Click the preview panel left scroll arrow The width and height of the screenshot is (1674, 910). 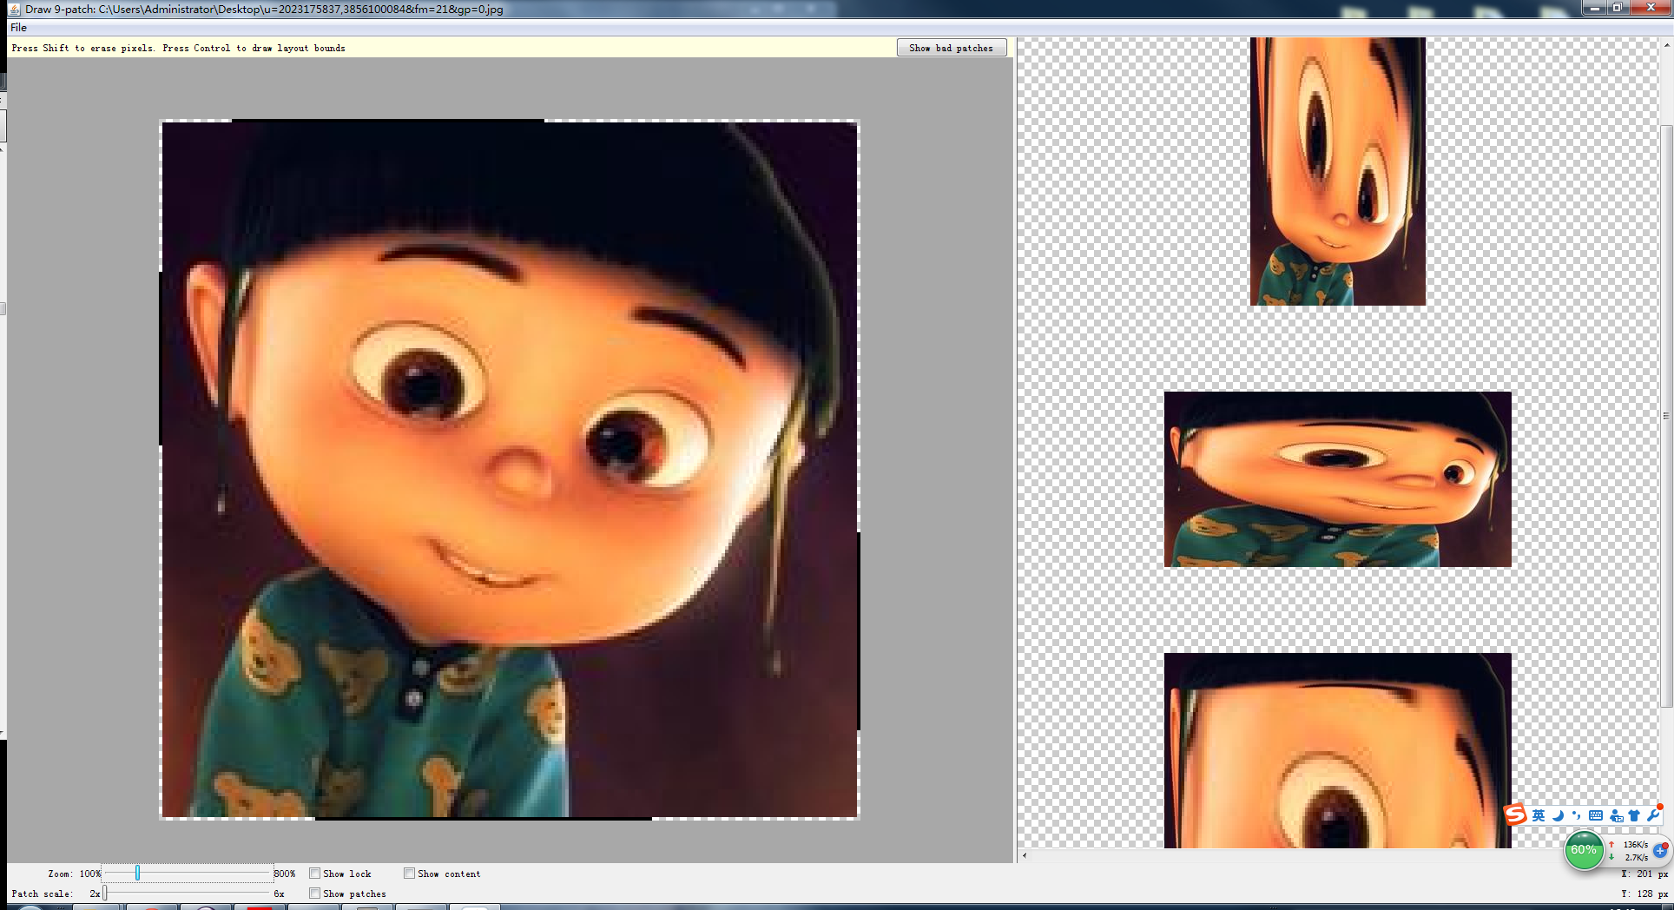1025,855
